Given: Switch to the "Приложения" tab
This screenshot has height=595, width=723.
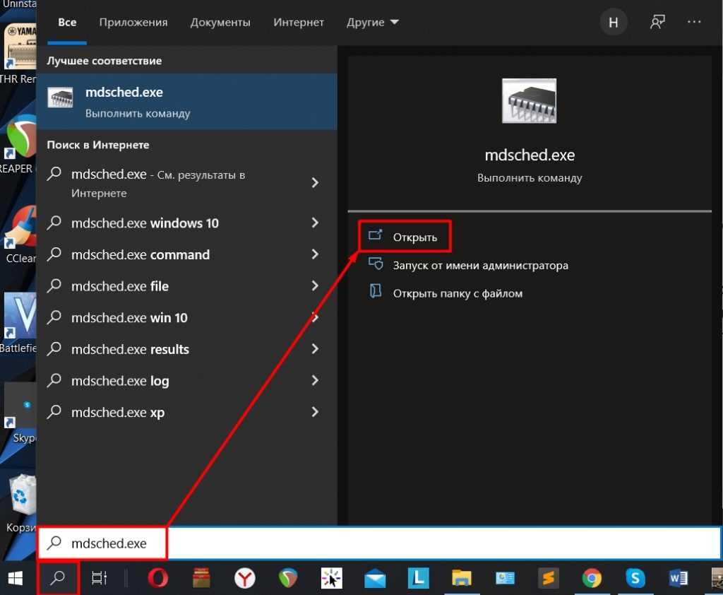Looking at the screenshot, I should point(133,23).
